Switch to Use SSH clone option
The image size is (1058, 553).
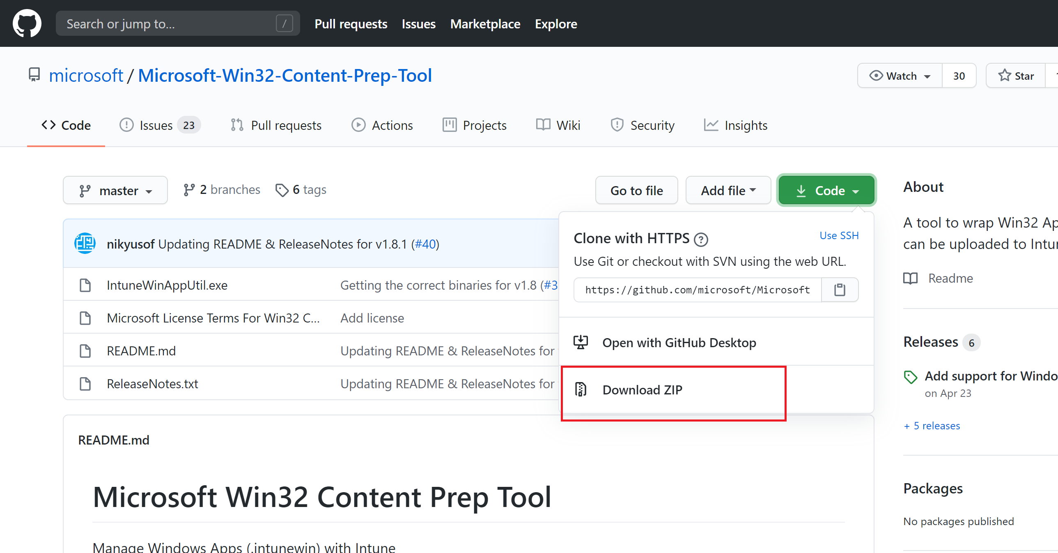click(839, 235)
